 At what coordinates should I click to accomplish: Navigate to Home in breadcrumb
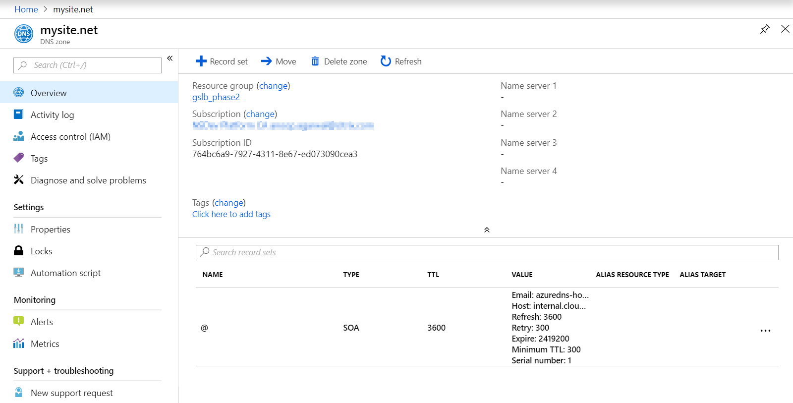tap(26, 9)
